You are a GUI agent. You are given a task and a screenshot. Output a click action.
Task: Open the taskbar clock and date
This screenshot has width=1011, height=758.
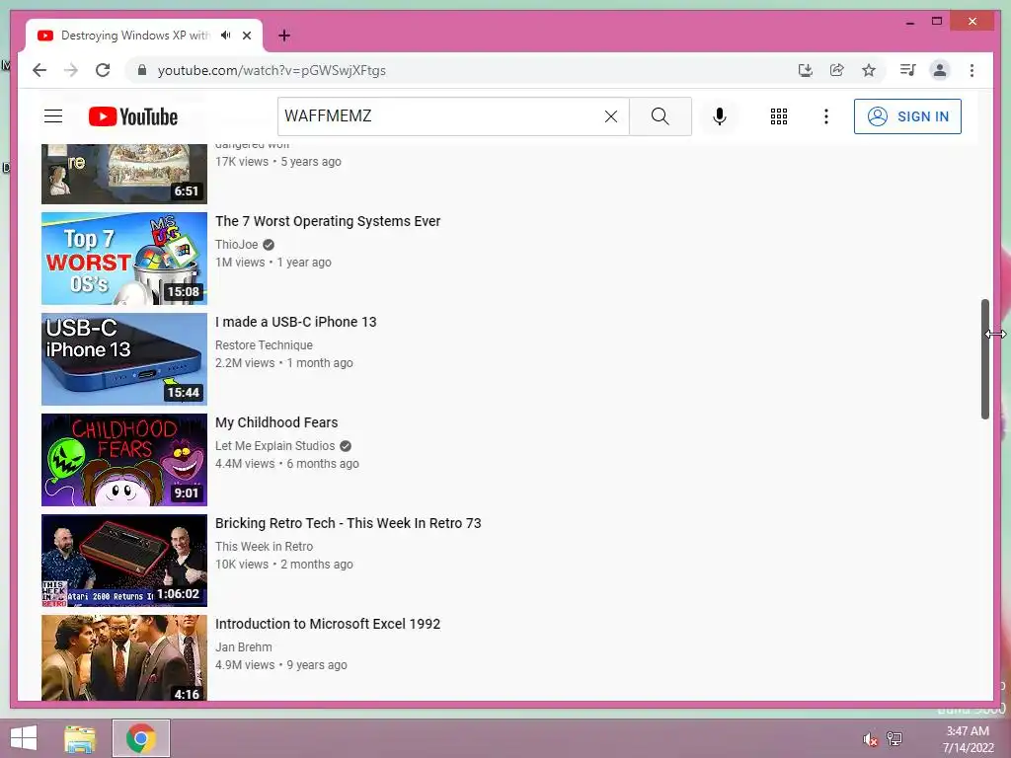click(968, 738)
